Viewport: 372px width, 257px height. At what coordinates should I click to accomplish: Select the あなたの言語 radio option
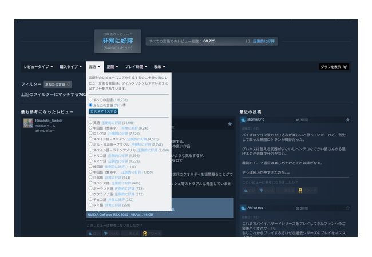pos(90,105)
